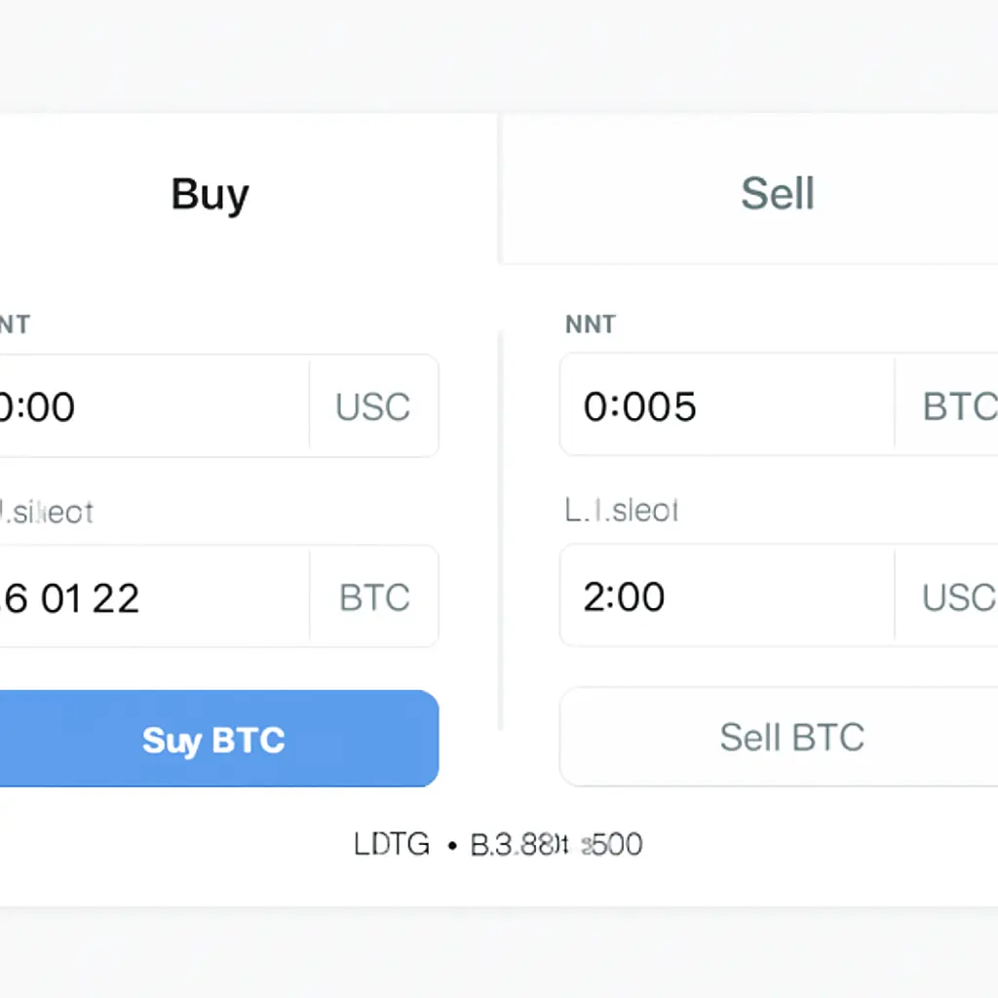Click the L.l.sleot label on the Sell panel

[621, 511]
